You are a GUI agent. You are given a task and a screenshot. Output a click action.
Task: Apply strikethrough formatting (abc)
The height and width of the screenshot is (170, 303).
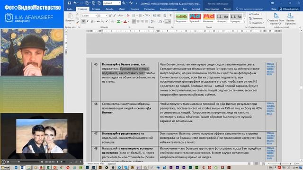(98, 21)
